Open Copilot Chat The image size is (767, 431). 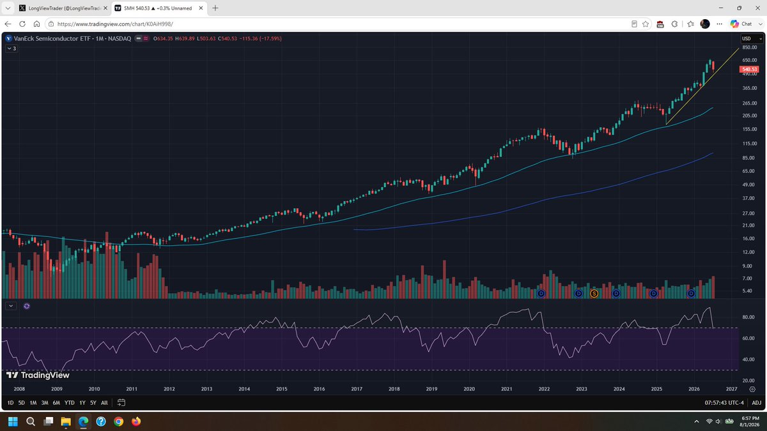tap(741, 24)
